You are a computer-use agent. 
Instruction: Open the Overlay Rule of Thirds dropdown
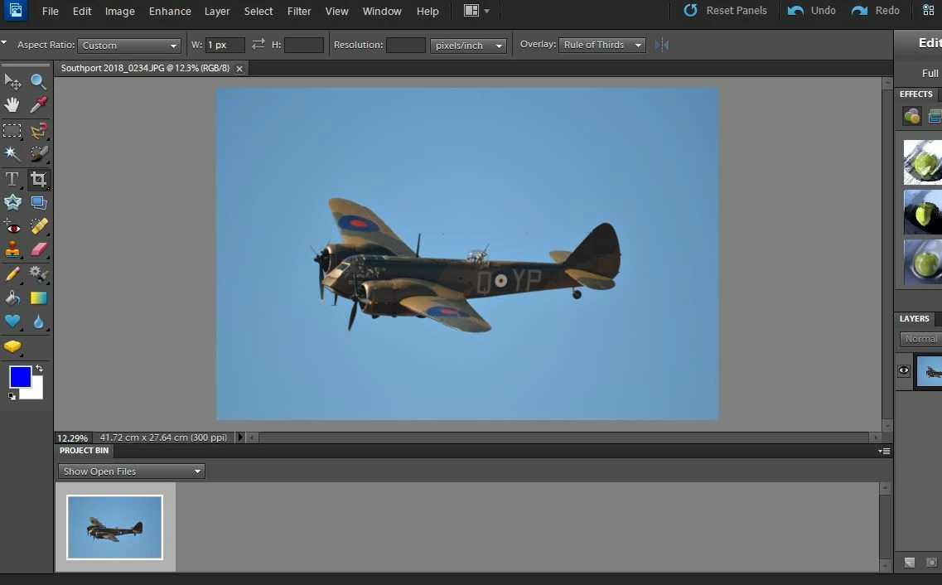tap(602, 45)
